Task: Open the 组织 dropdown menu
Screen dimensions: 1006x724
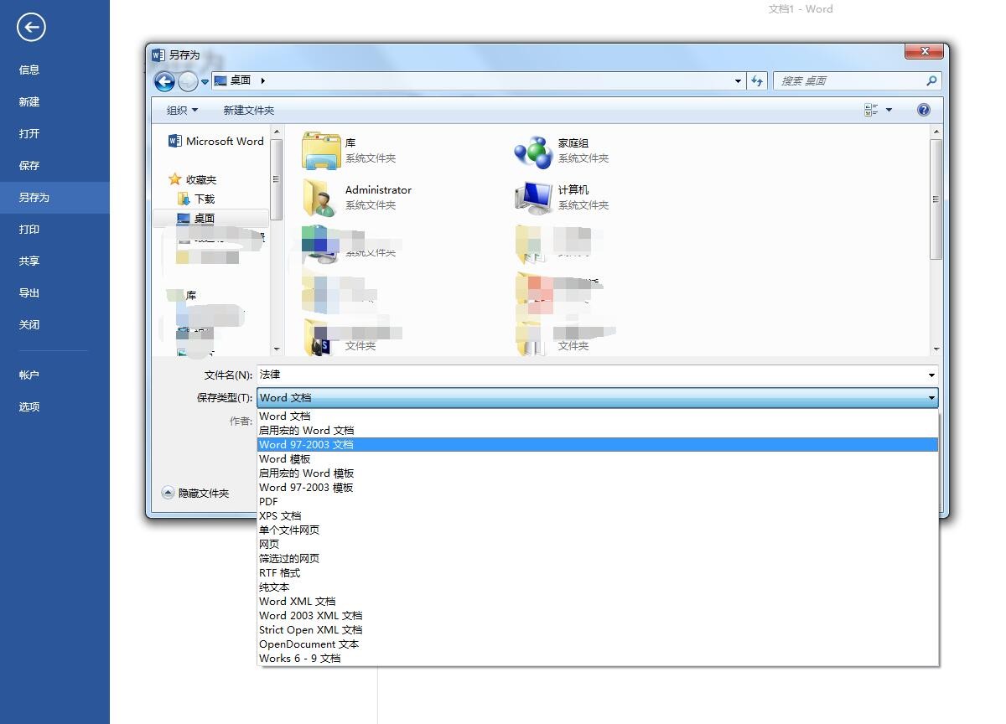Action: (182, 110)
